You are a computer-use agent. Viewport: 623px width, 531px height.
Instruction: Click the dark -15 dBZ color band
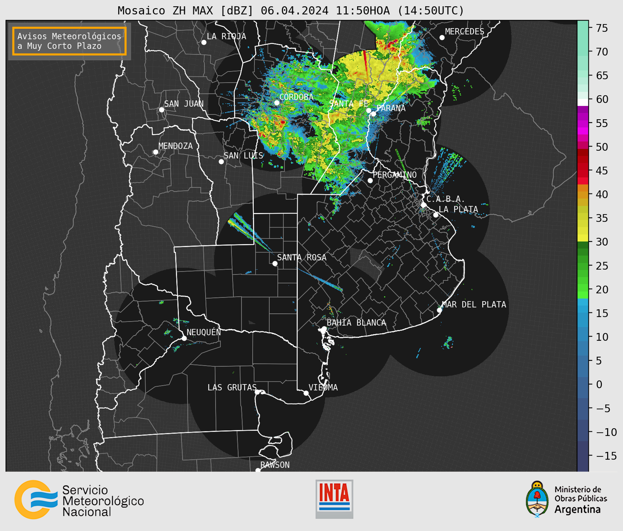coord(583,456)
